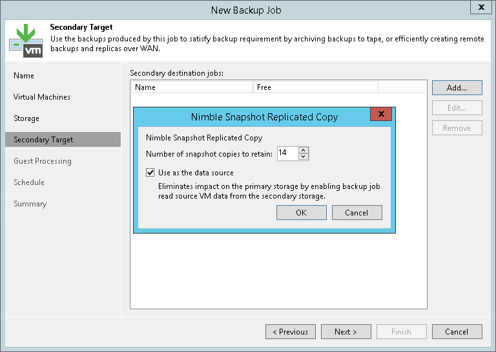496x352 pixels.
Task: Decrease snapshot copies to retain
Action: tap(304, 157)
